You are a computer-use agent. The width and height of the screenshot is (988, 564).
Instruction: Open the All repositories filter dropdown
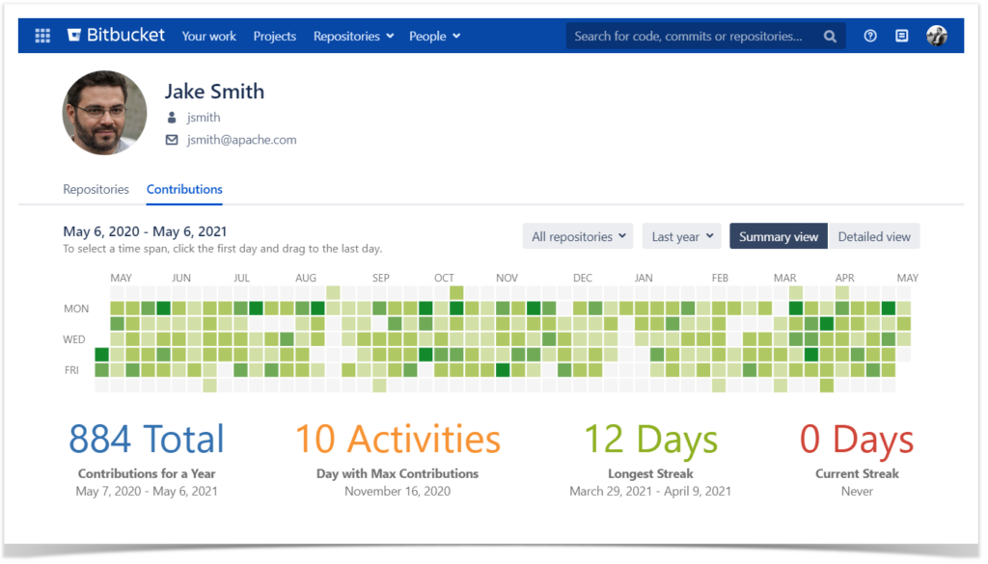(577, 235)
